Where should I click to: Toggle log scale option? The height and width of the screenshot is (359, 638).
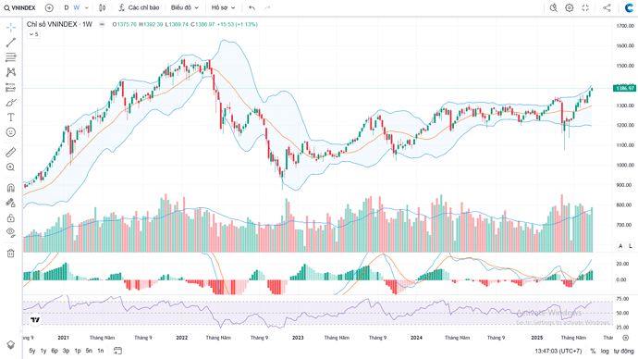tap(605, 351)
